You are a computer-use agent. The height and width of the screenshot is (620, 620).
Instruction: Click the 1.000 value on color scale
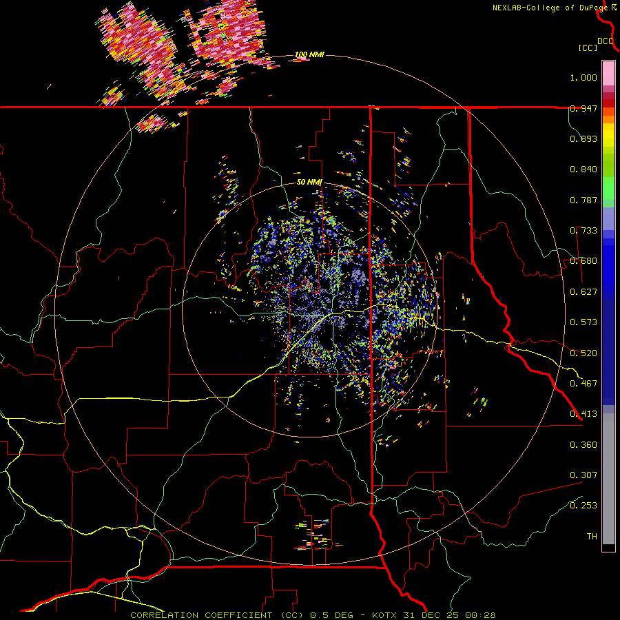click(583, 77)
